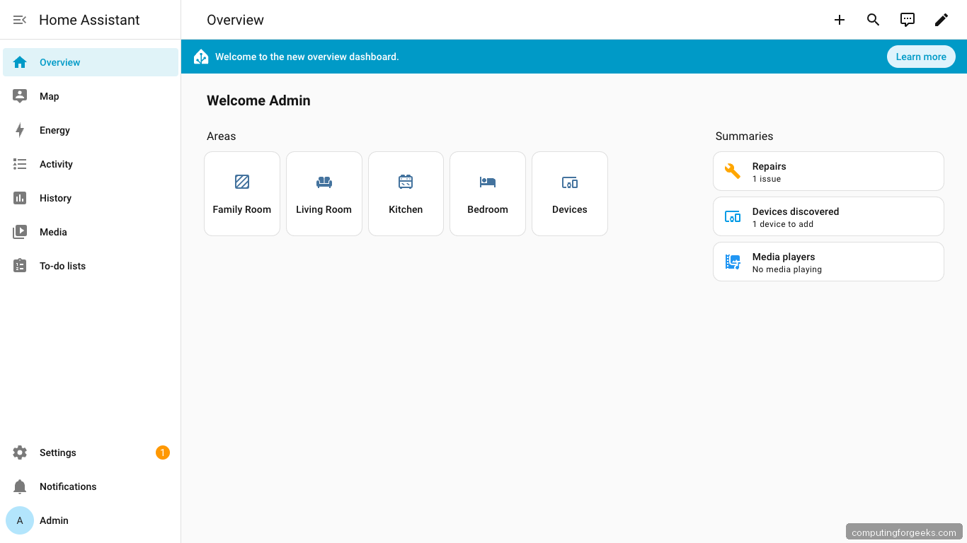
Task: Open the Media play icon
Action: (20, 232)
